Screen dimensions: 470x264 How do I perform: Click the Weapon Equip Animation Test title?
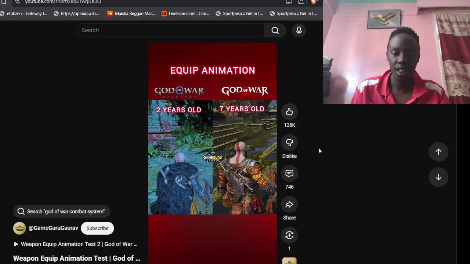pyautogui.click(x=77, y=258)
